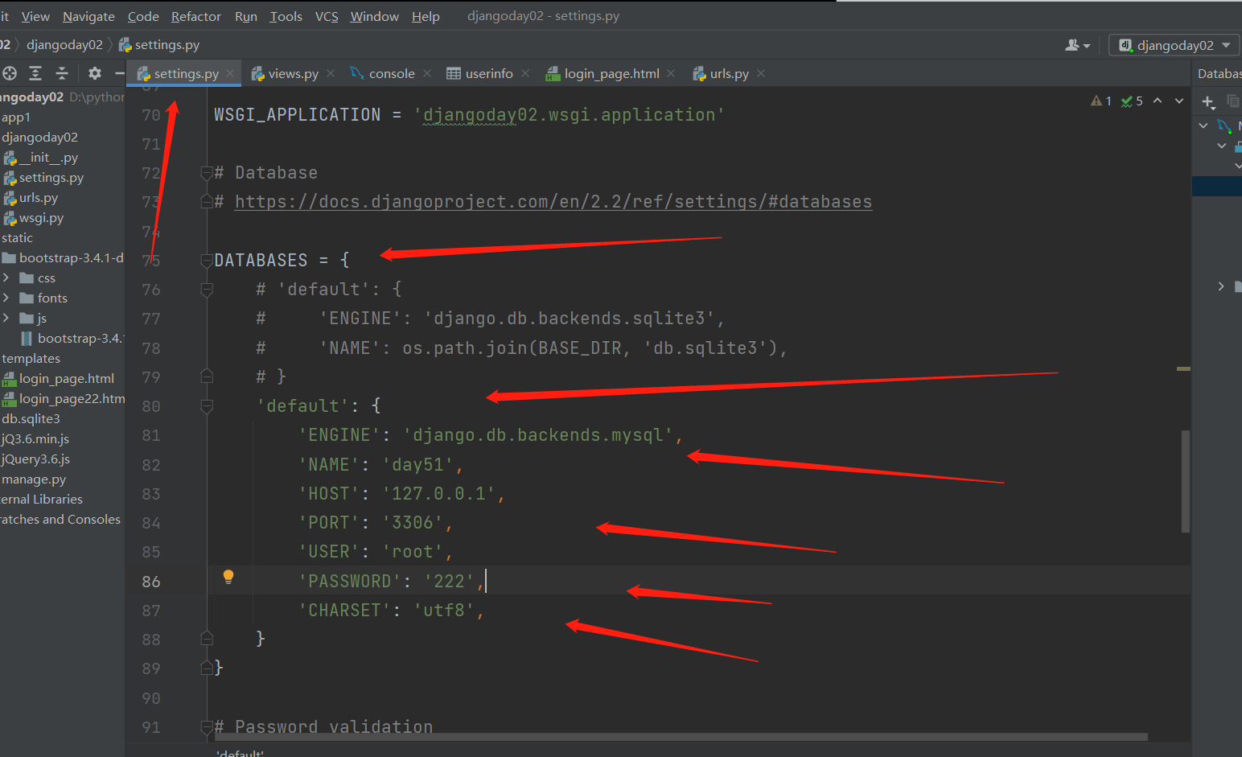This screenshot has height=757, width=1242.
Task: Place cursor on 'PORT': '3306' line
Action: 375,523
